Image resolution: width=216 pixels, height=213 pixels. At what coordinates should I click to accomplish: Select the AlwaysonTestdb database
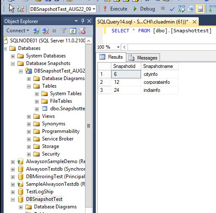click(x=56, y=169)
